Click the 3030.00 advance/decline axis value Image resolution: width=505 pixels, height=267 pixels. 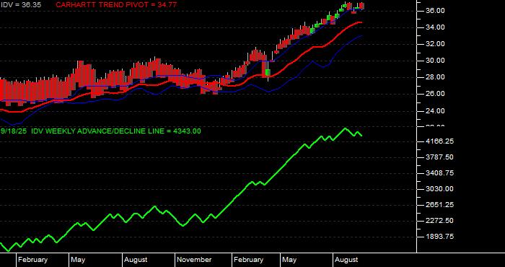(439, 189)
